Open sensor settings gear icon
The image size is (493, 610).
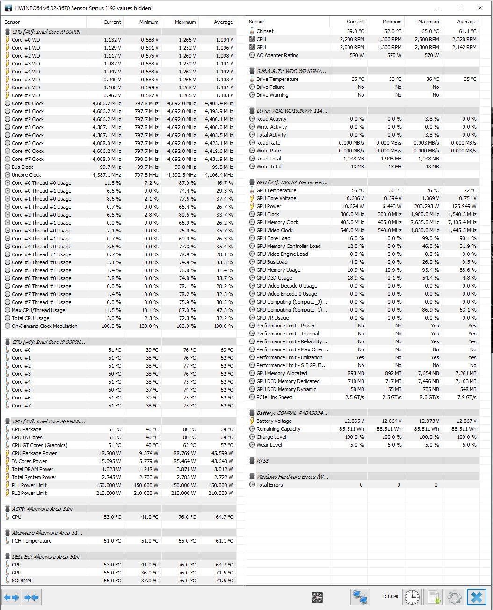pyautogui.click(x=455, y=597)
